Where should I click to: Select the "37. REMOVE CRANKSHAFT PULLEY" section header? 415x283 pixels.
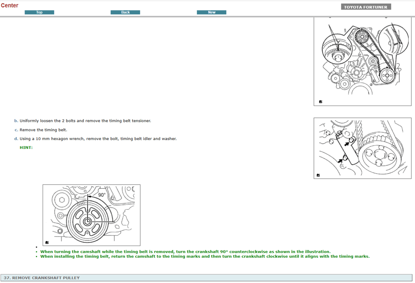(x=206, y=278)
